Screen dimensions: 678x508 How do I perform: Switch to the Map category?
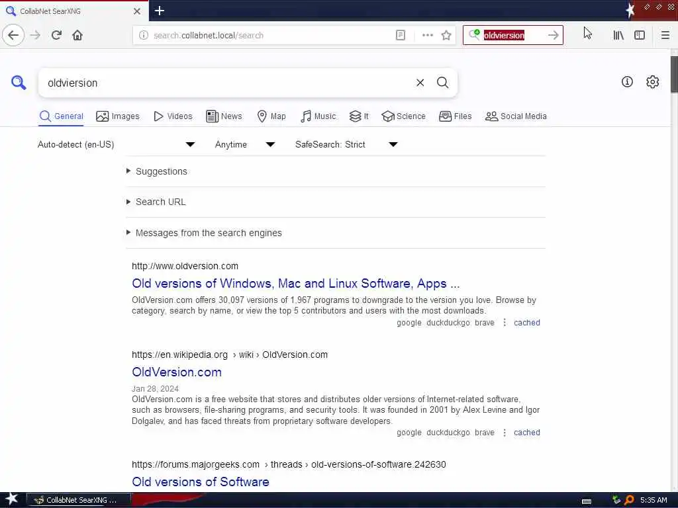click(271, 116)
